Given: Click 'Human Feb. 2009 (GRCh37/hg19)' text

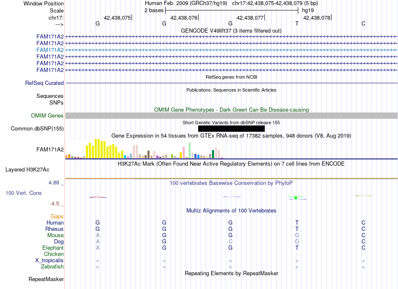Looking at the screenshot, I should point(186,3).
